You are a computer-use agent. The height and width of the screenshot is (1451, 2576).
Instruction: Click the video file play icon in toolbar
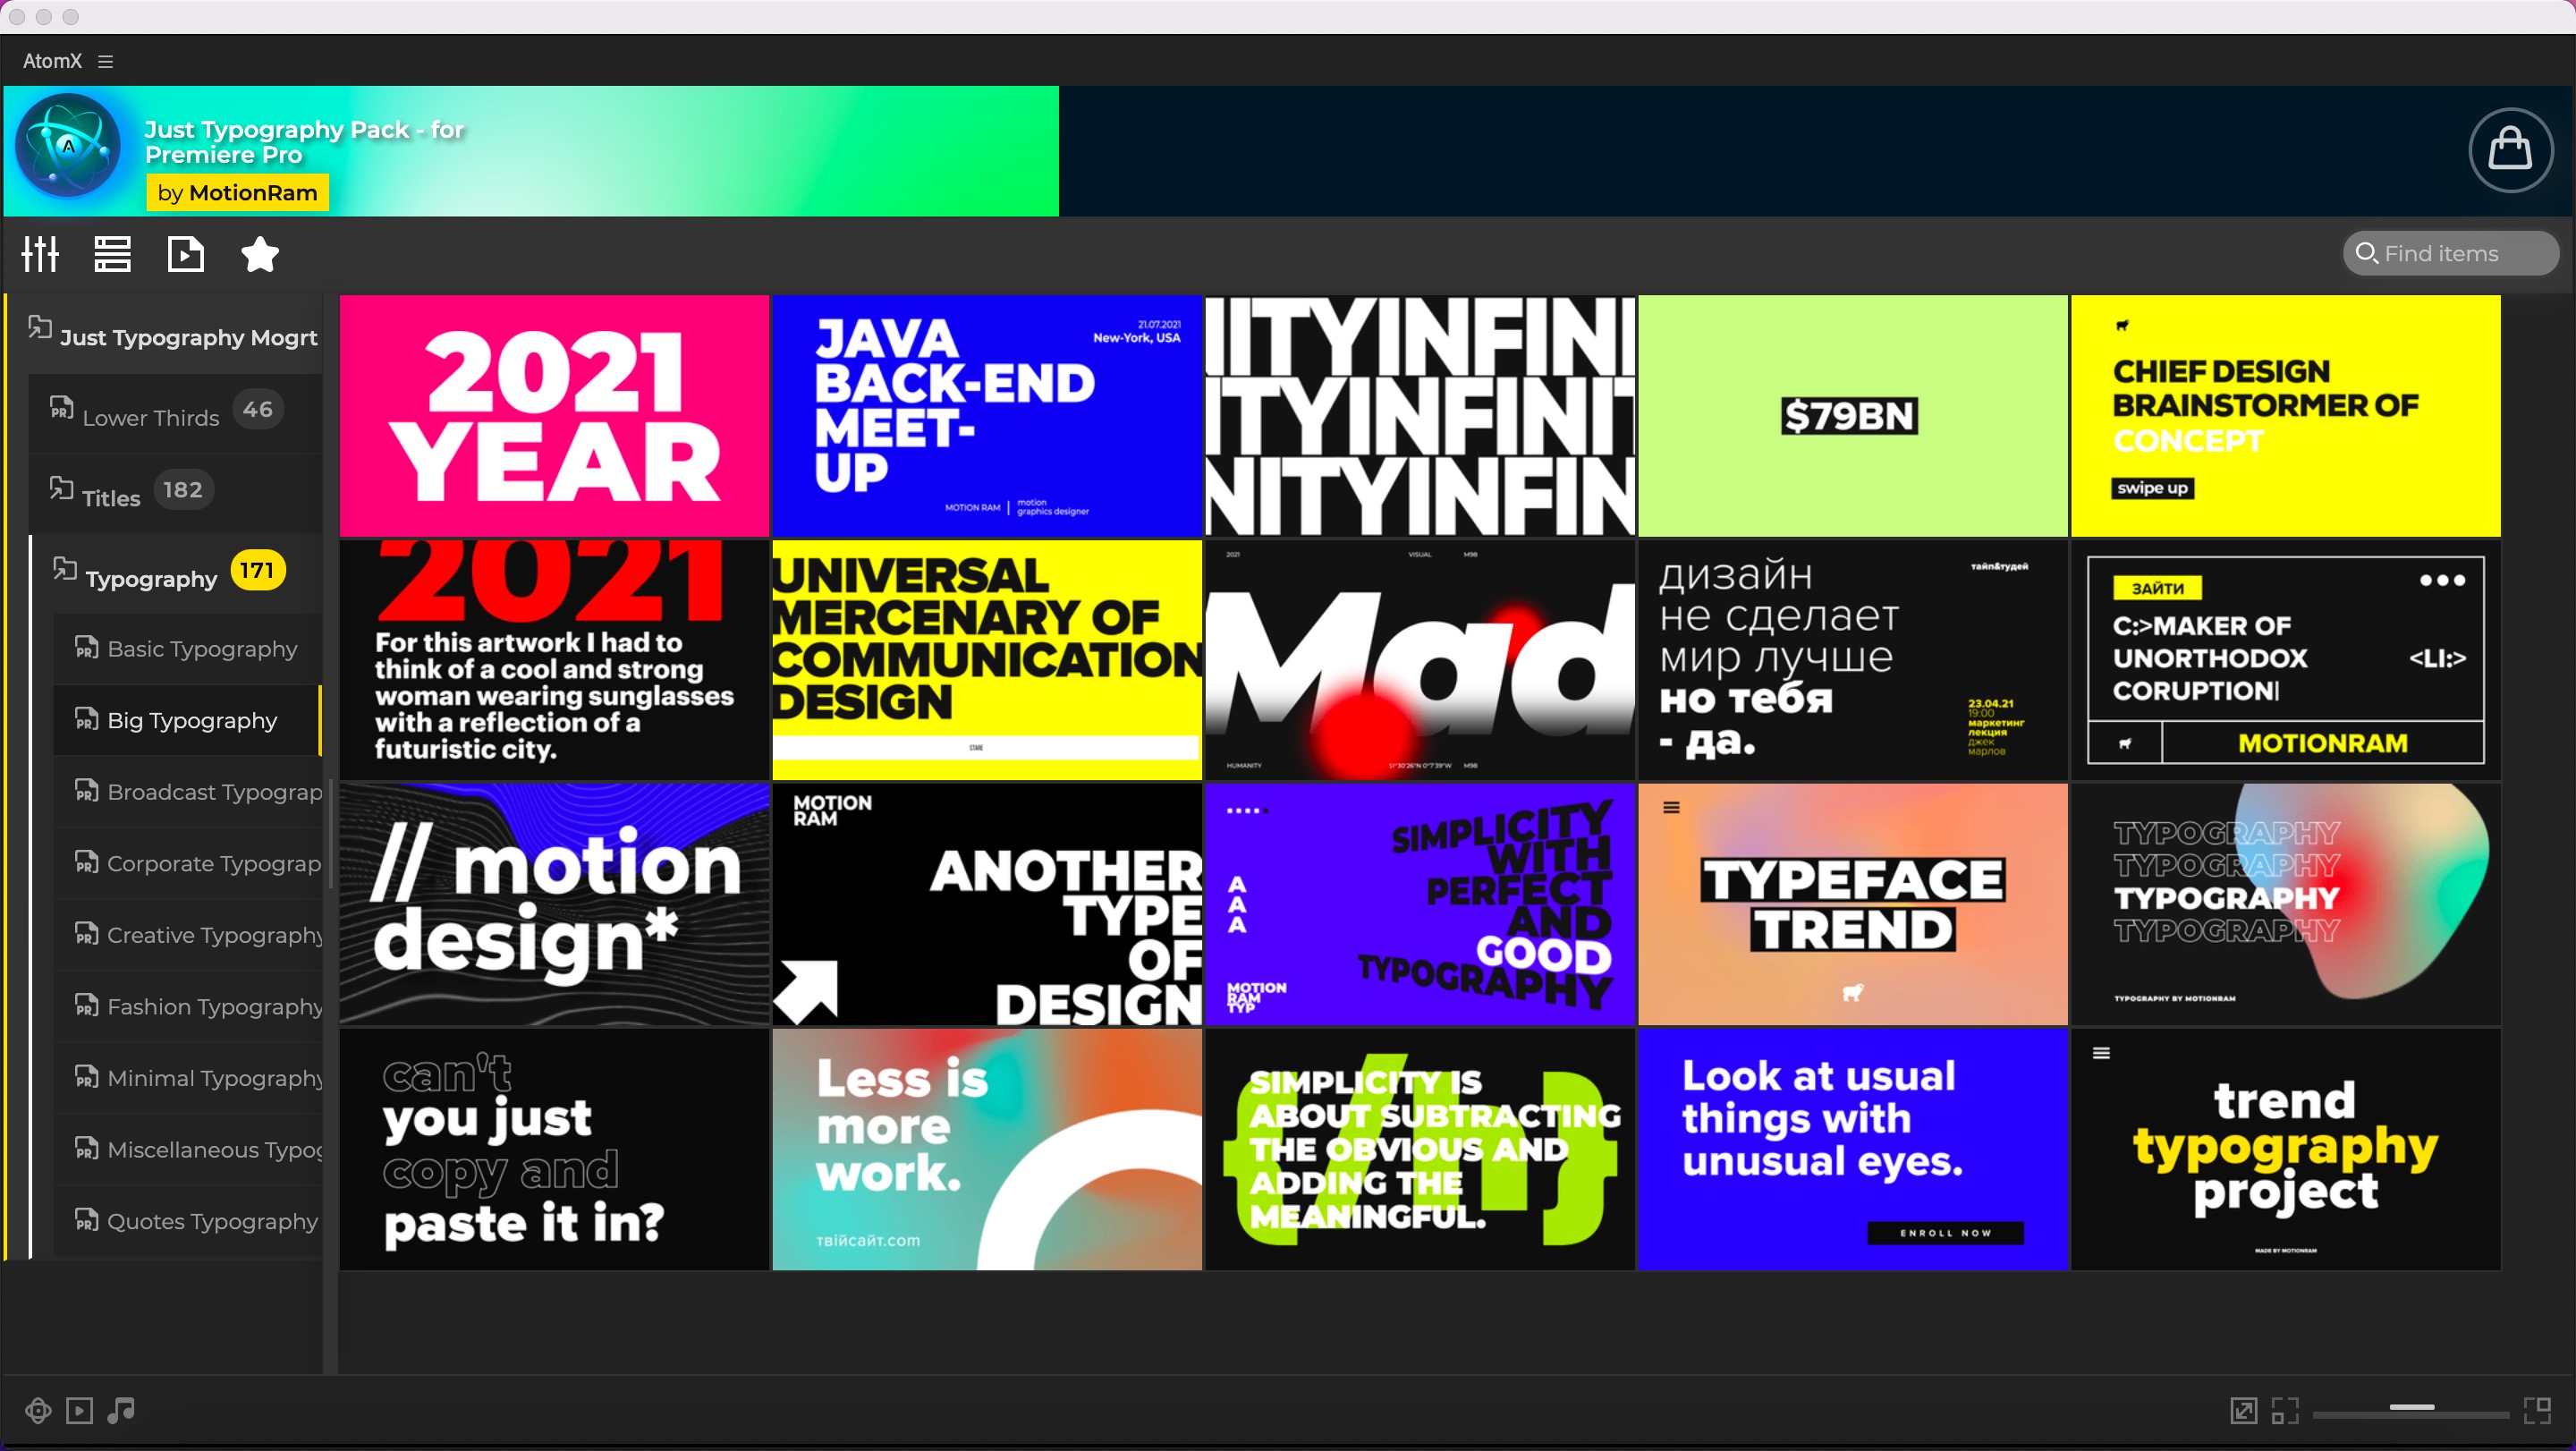[x=186, y=254]
